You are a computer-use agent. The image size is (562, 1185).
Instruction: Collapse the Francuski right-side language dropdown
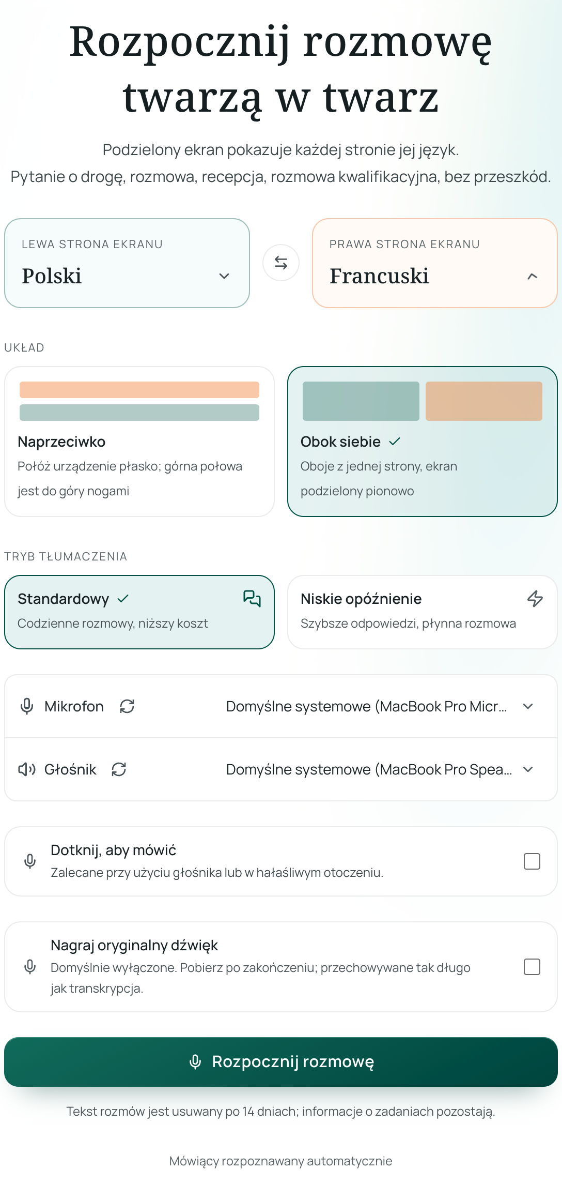coord(435,263)
